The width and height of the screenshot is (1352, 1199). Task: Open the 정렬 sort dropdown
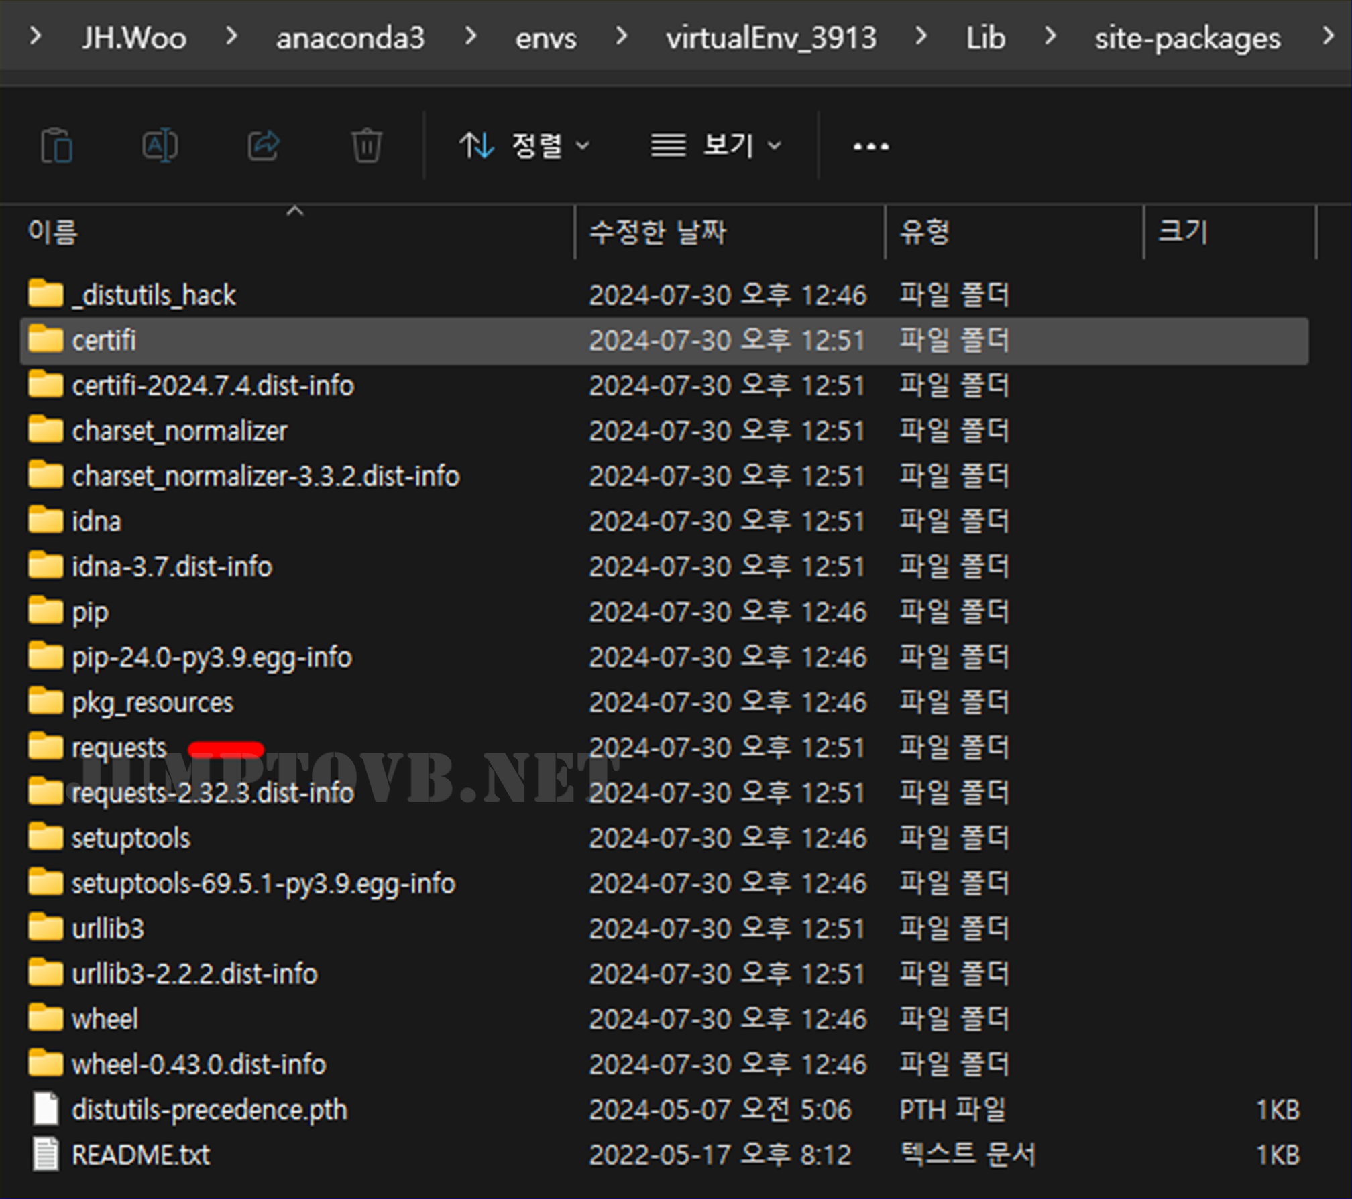[x=524, y=145]
